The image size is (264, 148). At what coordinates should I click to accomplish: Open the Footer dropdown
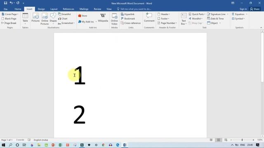pyautogui.click(x=163, y=18)
